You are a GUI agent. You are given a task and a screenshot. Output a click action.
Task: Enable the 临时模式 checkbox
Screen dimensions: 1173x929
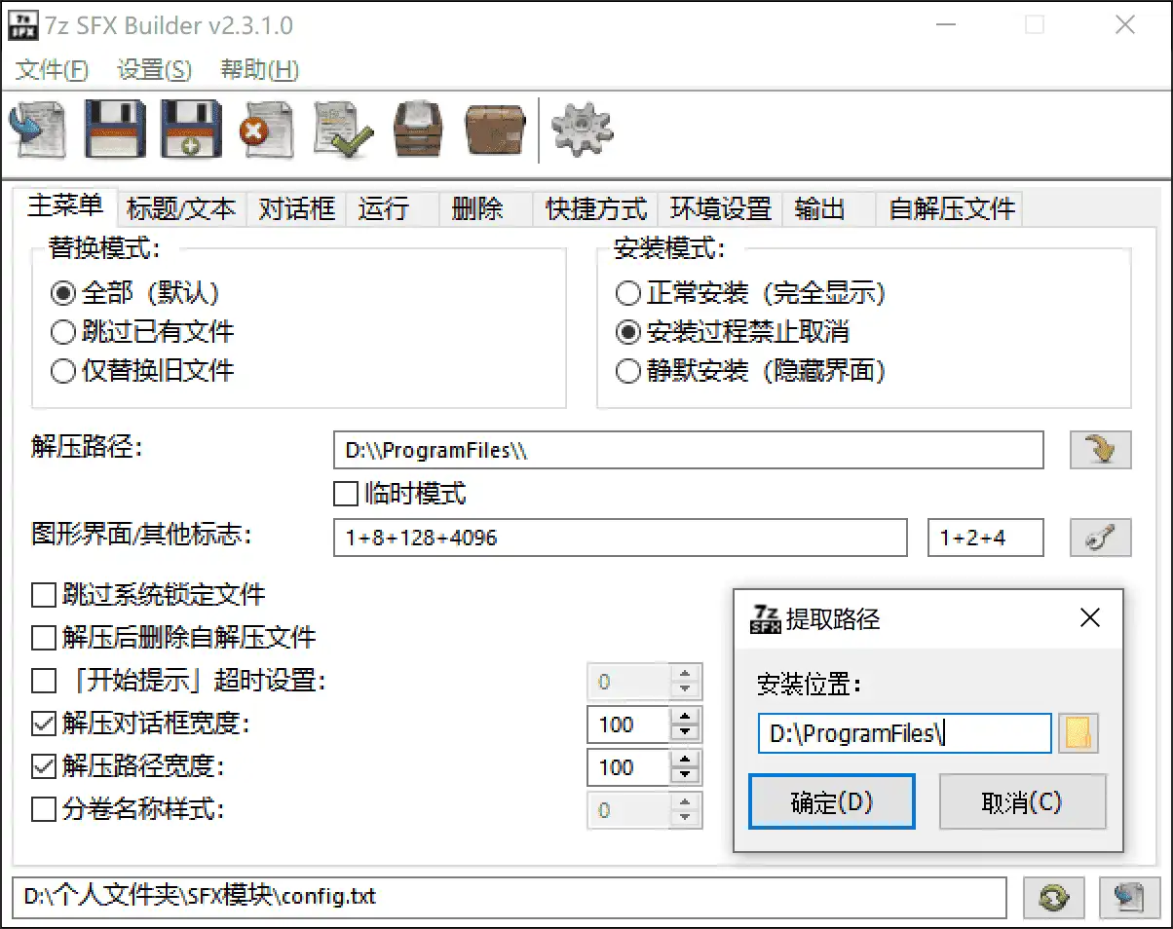click(x=346, y=495)
